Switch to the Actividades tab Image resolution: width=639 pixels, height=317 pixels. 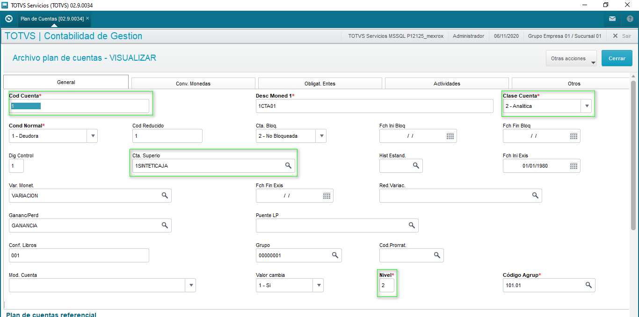(x=447, y=84)
